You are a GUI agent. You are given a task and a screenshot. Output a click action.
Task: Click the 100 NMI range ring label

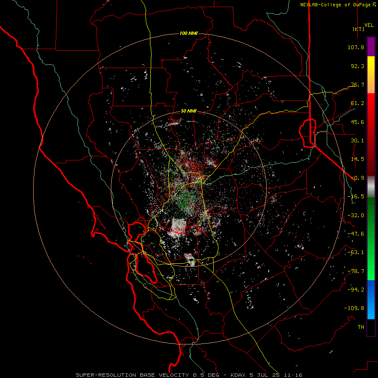click(189, 33)
